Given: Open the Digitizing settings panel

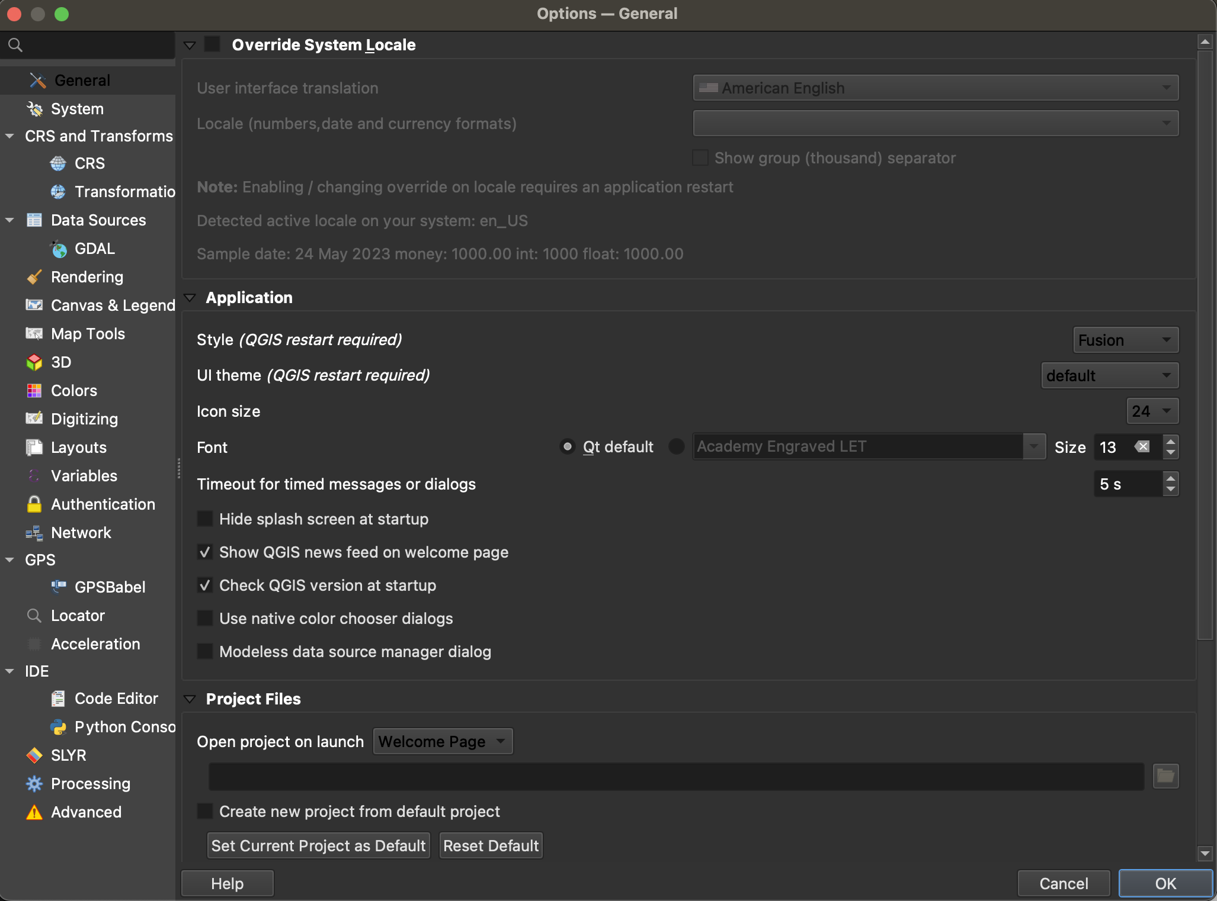Looking at the screenshot, I should pyautogui.click(x=84, y=419).
